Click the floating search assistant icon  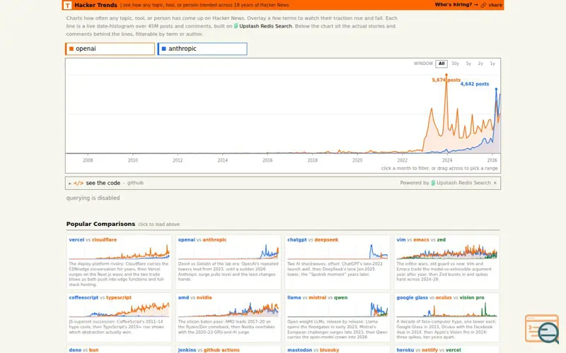(x=542, y=329)
